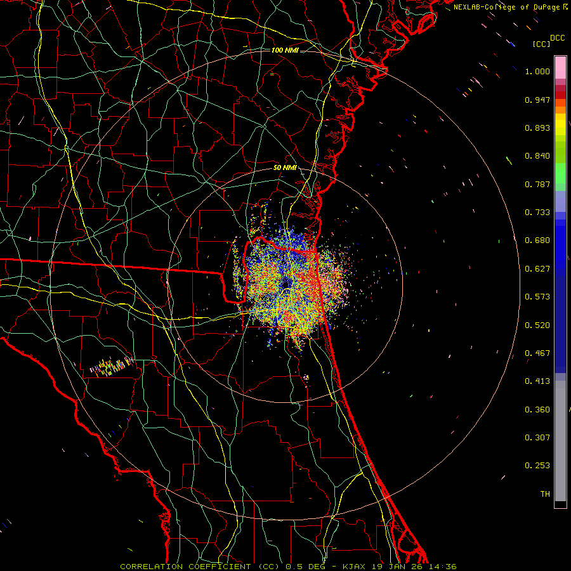This screenshot has width=571, height=571.
Task: Select the 0.787 color scale value
Action: pyautogui.click(x=537, y=184)
